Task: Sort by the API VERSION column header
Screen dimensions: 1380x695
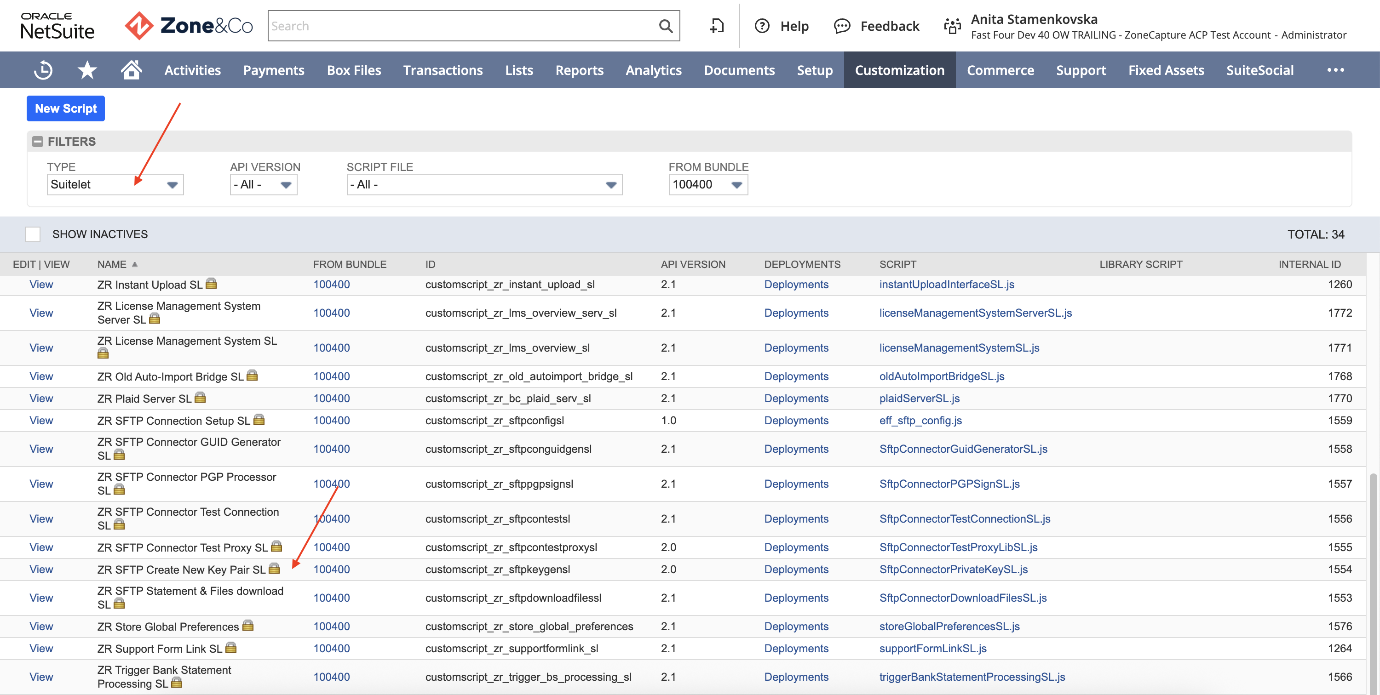Action: 693,264
